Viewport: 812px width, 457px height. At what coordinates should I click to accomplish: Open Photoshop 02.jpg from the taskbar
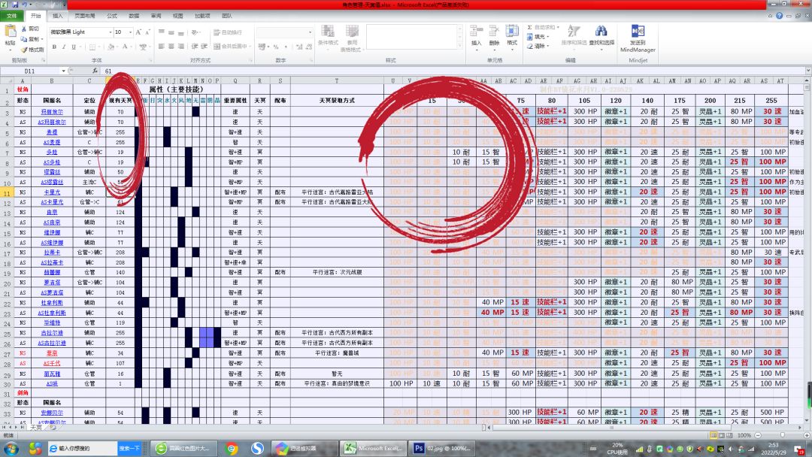(443, 448)
